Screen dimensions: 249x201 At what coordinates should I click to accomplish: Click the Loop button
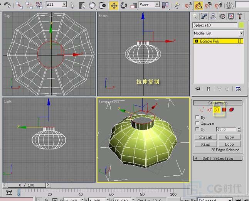pos(229,144)
